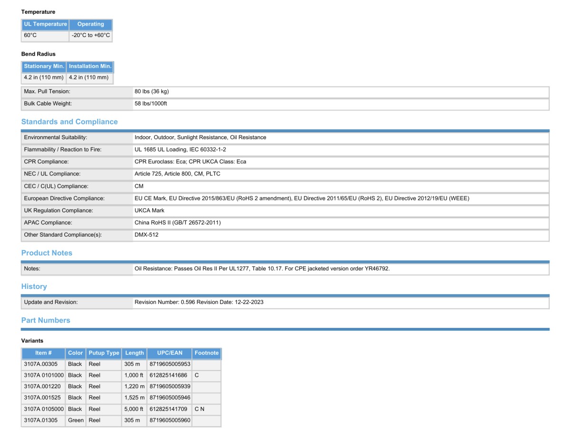Click the UKCA Mark value

pyautogui.click(x=149, y=210)
